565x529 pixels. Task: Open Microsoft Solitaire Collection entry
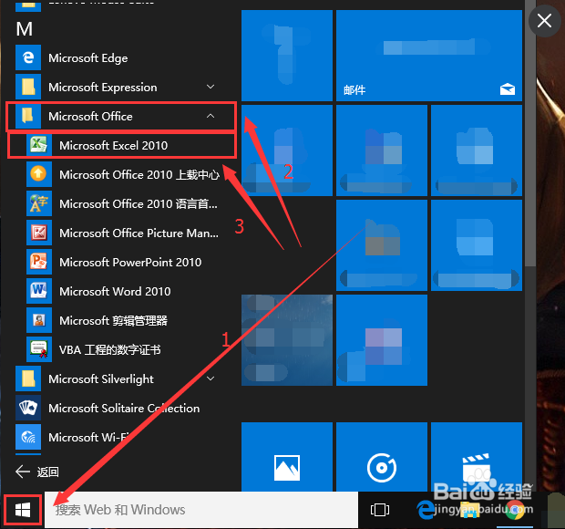[x=122, y=408]
